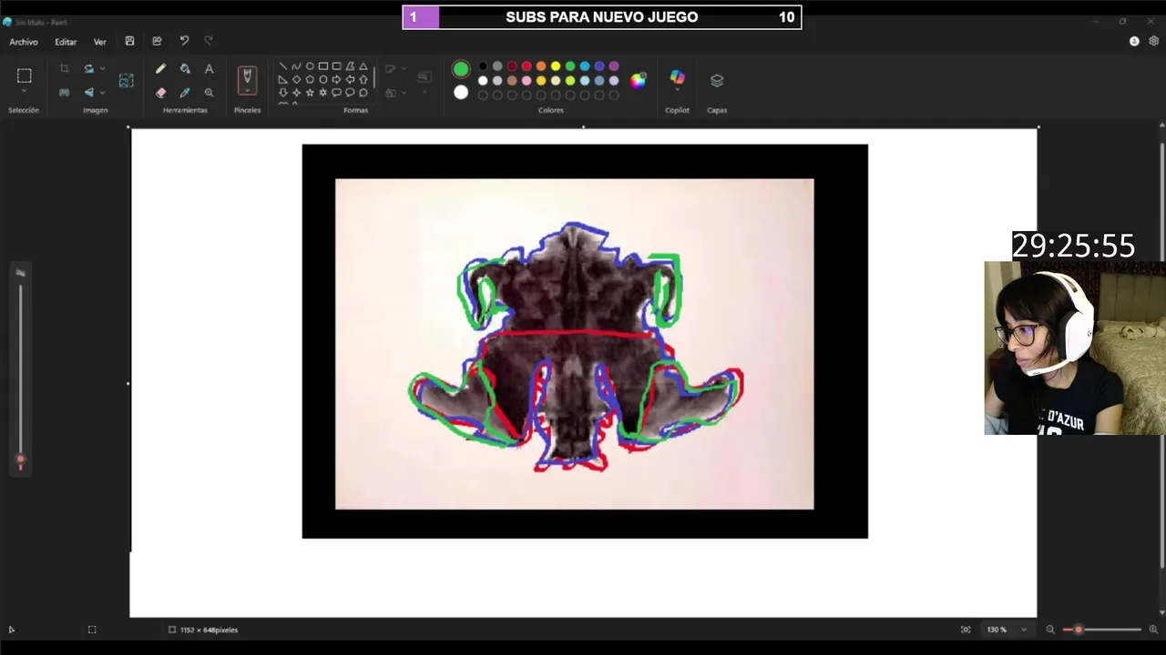Open Paint settings gear
Image resolution: width=1166 pixels, height=655 pixels.
coord(1153,41)
